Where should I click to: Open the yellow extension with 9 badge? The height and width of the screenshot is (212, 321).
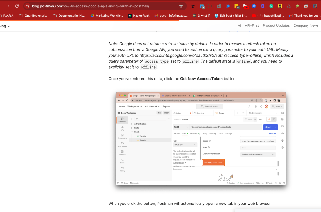237,6
